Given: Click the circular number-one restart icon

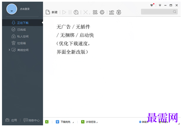Looking at the screenshot, I should (x=76, y=12).
